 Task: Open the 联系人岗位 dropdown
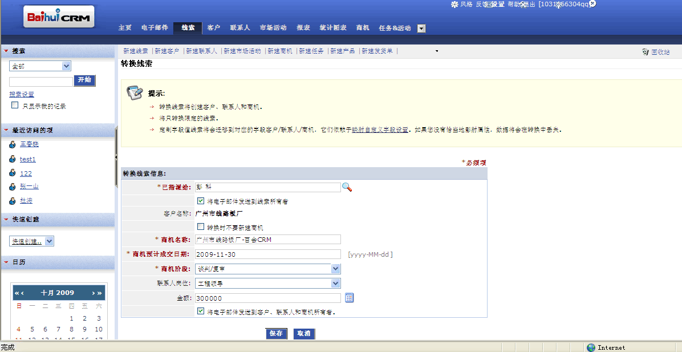pyautogui.click(x=335, y=283)
